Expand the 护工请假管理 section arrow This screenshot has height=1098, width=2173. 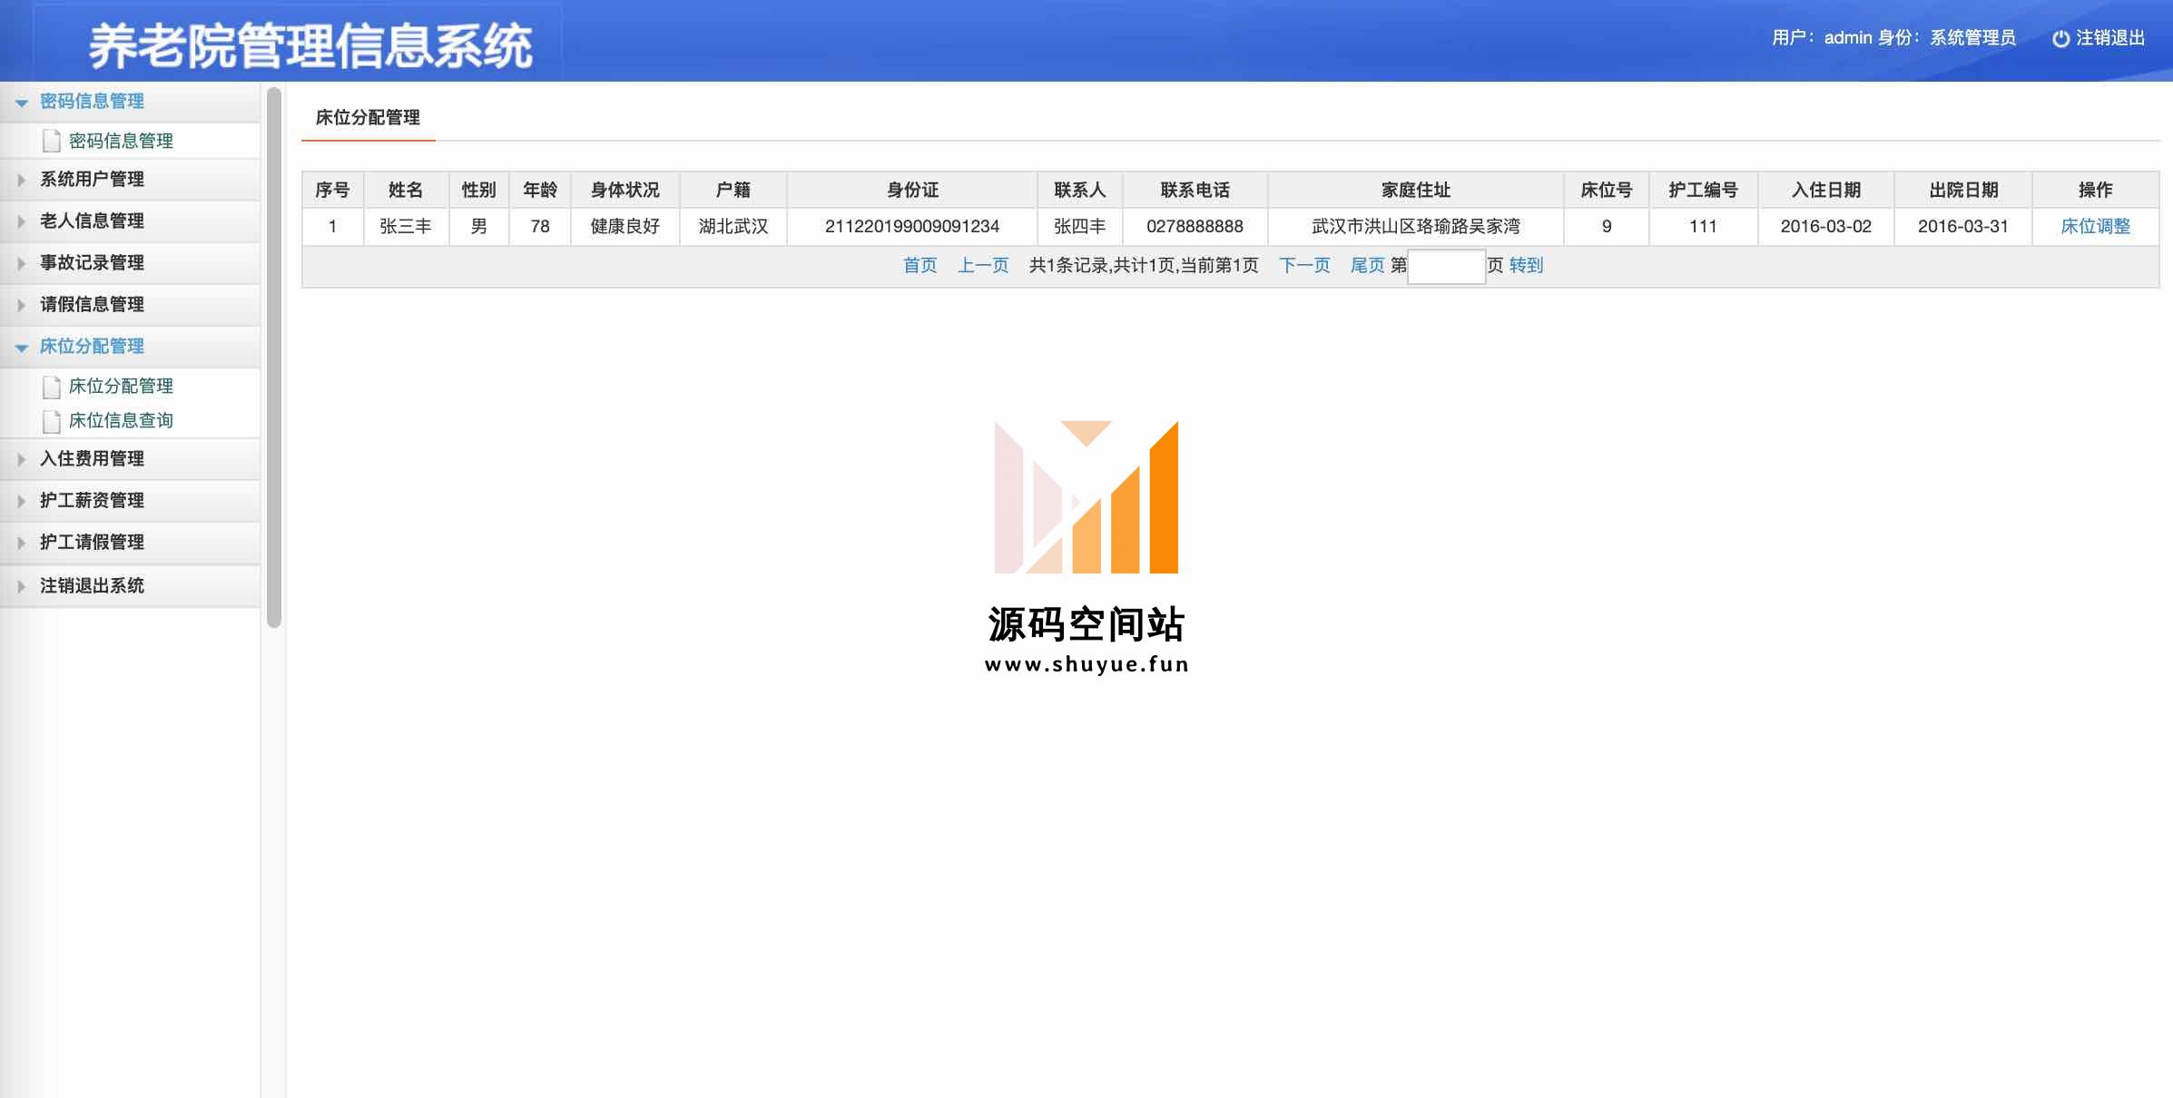pos(22,543)
